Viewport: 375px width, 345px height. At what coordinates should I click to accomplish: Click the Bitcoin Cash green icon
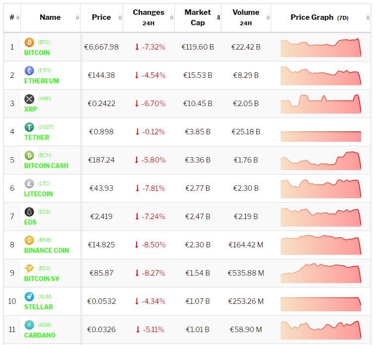29,156
